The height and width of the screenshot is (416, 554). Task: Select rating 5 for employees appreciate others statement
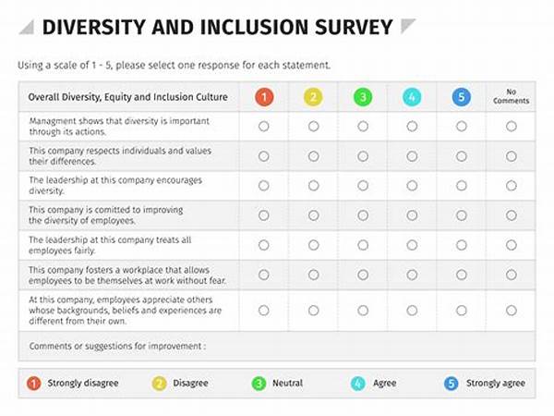(461, 311)
